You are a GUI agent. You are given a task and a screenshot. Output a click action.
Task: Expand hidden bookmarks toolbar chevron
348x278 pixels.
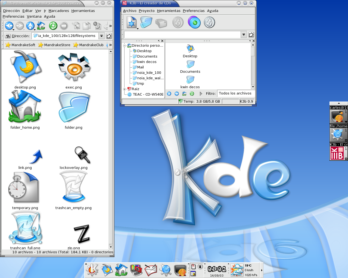[110, 45]
